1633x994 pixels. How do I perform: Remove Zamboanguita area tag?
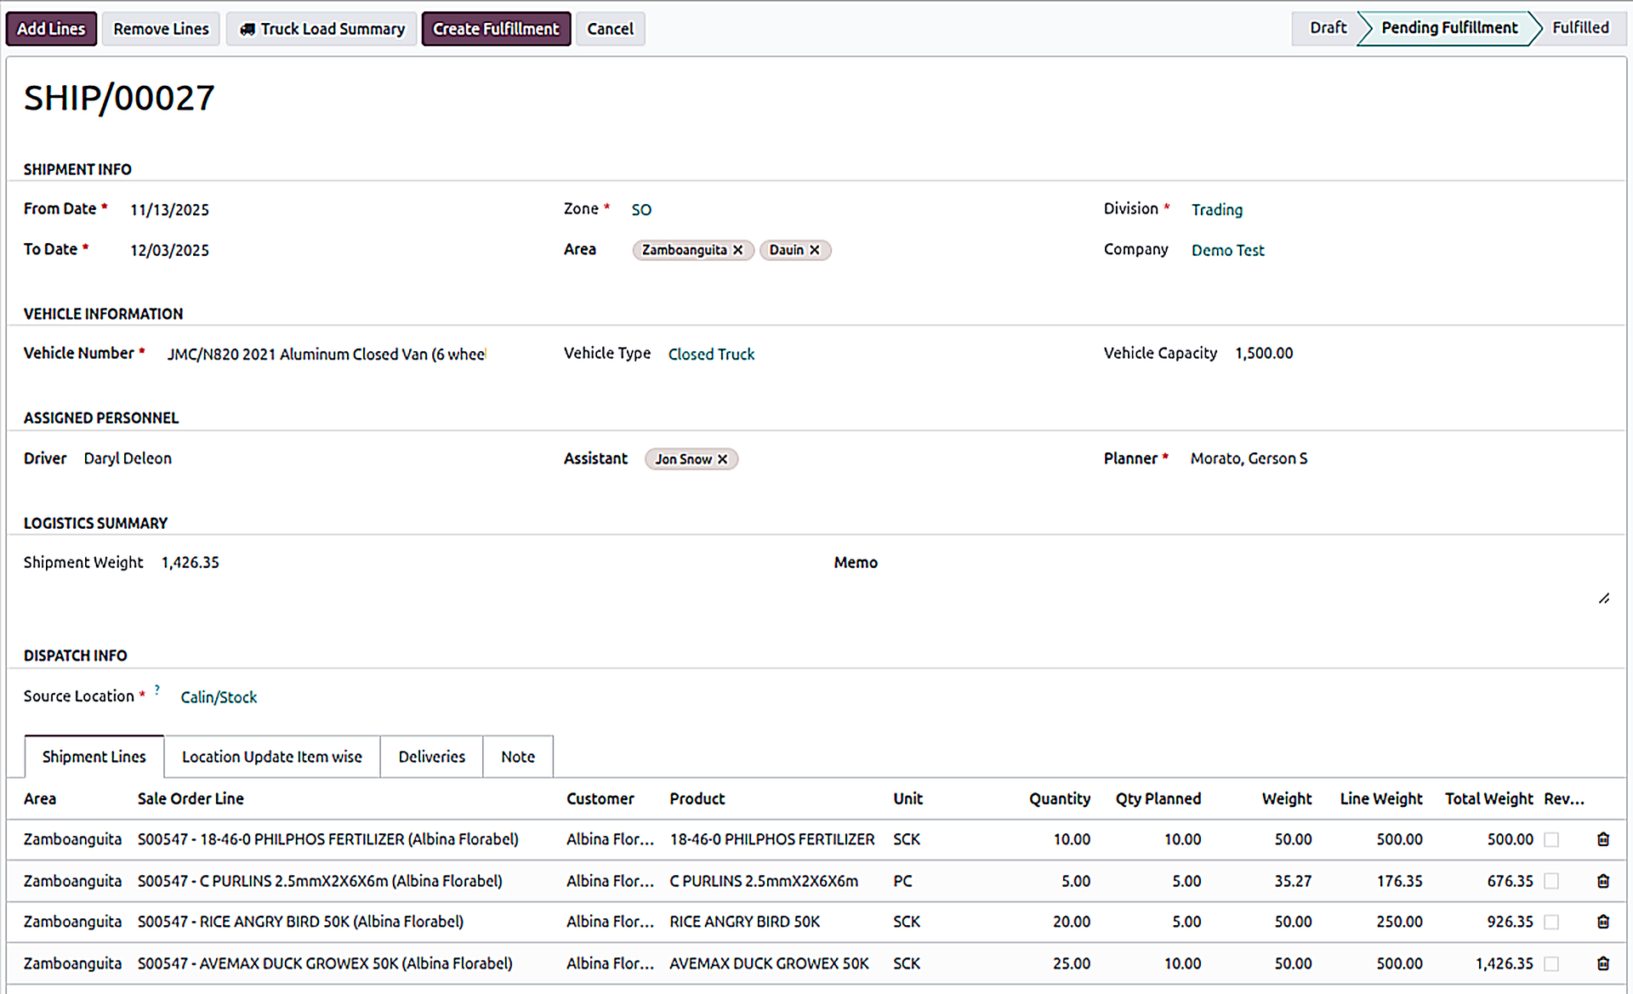[738, 250]
